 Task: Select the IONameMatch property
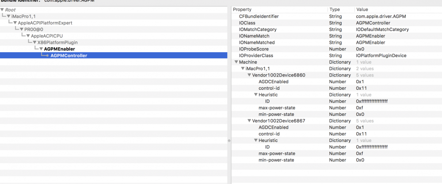337,36
